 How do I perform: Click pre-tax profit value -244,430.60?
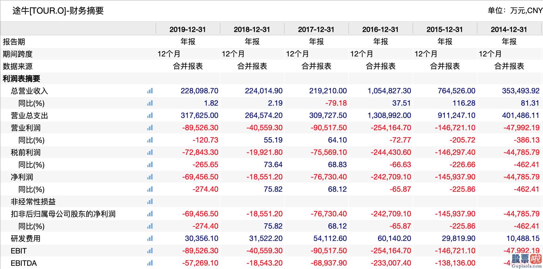(x=391, y=152)
